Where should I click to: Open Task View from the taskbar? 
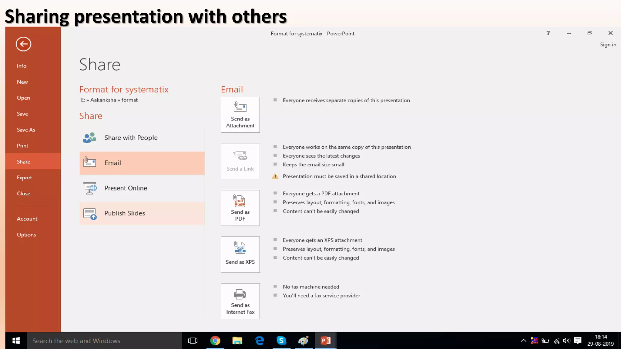point(193,341)
